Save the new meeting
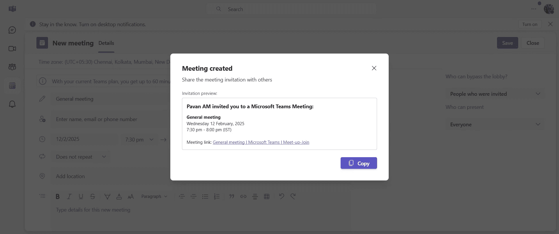Viewport: 559px width, 234px height. coord(507,43)
